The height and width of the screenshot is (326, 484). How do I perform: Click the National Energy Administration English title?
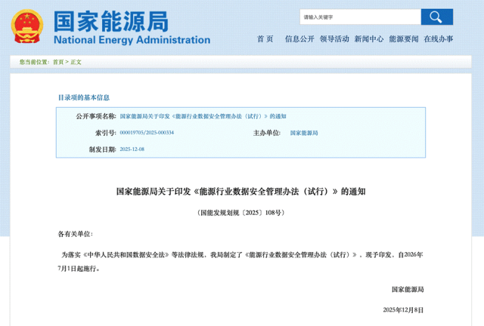pyautogui.click(x=132, y=40)
